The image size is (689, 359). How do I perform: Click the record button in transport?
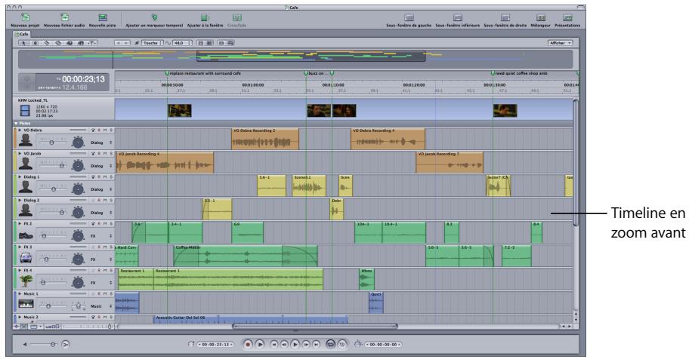[x=248, y=345]
